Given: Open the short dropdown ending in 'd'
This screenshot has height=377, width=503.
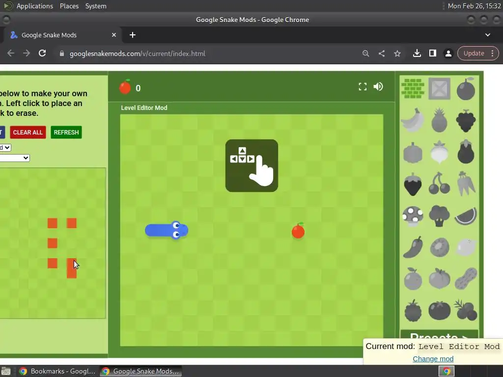Looking at the screenshot, I should tap(5, 147).
